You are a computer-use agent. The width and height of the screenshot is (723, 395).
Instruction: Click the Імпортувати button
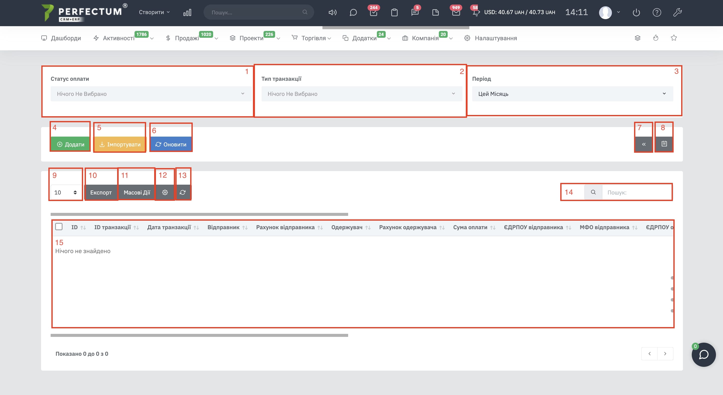point(120,144)
